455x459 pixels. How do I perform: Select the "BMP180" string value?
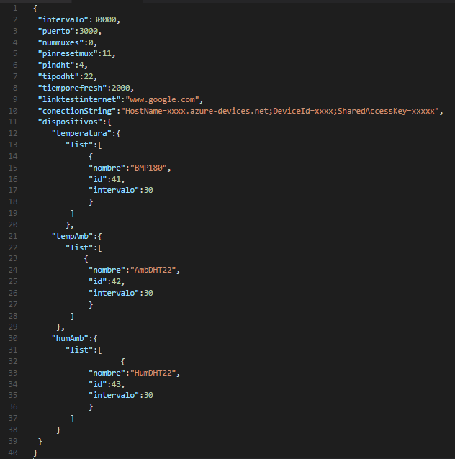148,168
